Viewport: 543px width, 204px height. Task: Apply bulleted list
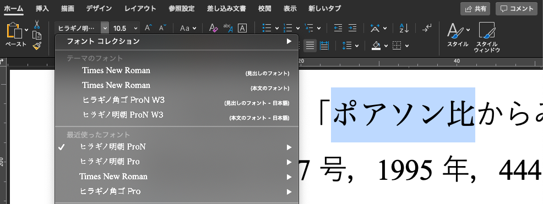point(267,28)
